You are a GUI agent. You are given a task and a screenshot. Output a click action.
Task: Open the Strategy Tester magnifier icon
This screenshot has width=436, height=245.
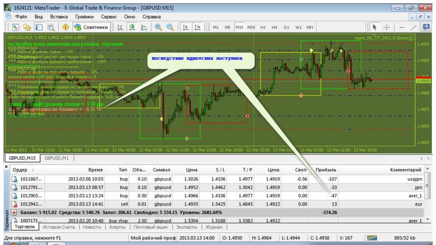[51, 27]
